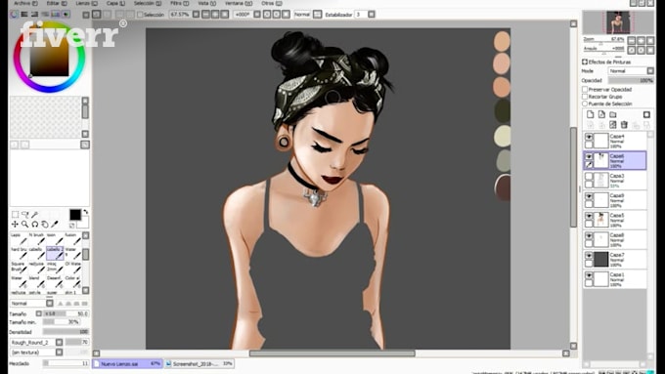665x374 pixels.
Task: Choose the Square Brush preset
Action: [19, 268]
